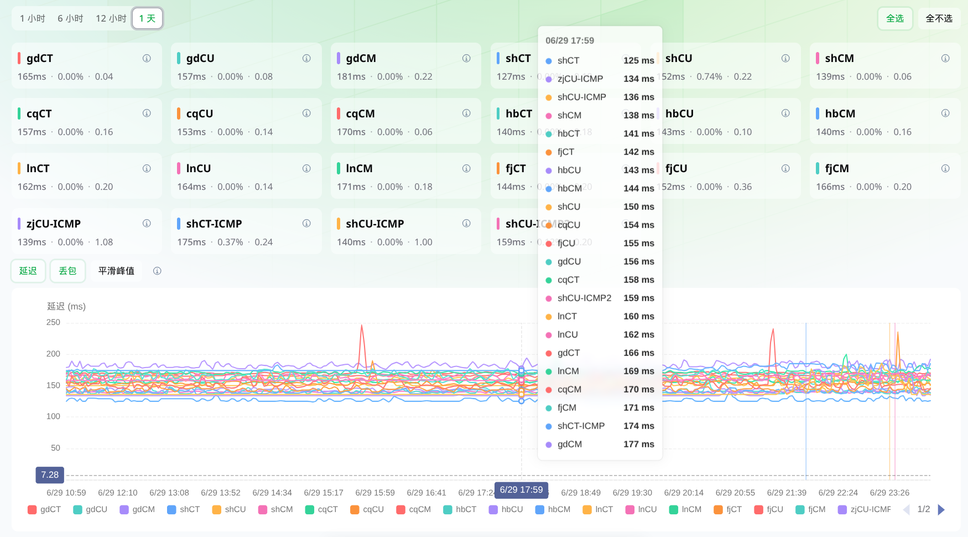Switch to the 12 小时 time range
The height and width of the screenshot is (537, 968).
[x=111, y=18]
